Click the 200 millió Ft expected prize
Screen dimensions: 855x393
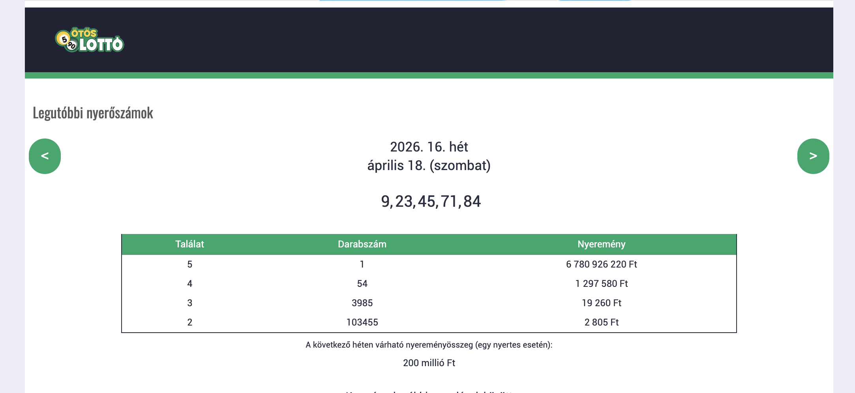(x=429, y=363)
